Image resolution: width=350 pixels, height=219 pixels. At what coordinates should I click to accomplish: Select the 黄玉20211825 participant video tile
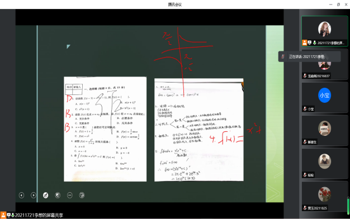(x=324, y=197)
